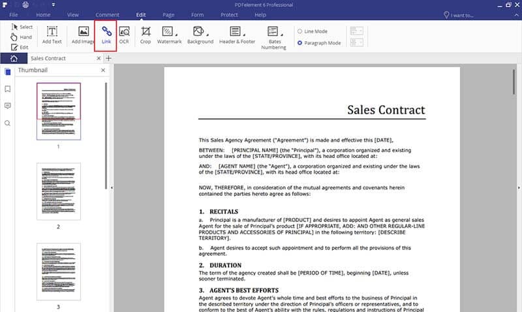Close the Sales Contract tab
This screenshot has height=312, width=522.
coord(99,58)
